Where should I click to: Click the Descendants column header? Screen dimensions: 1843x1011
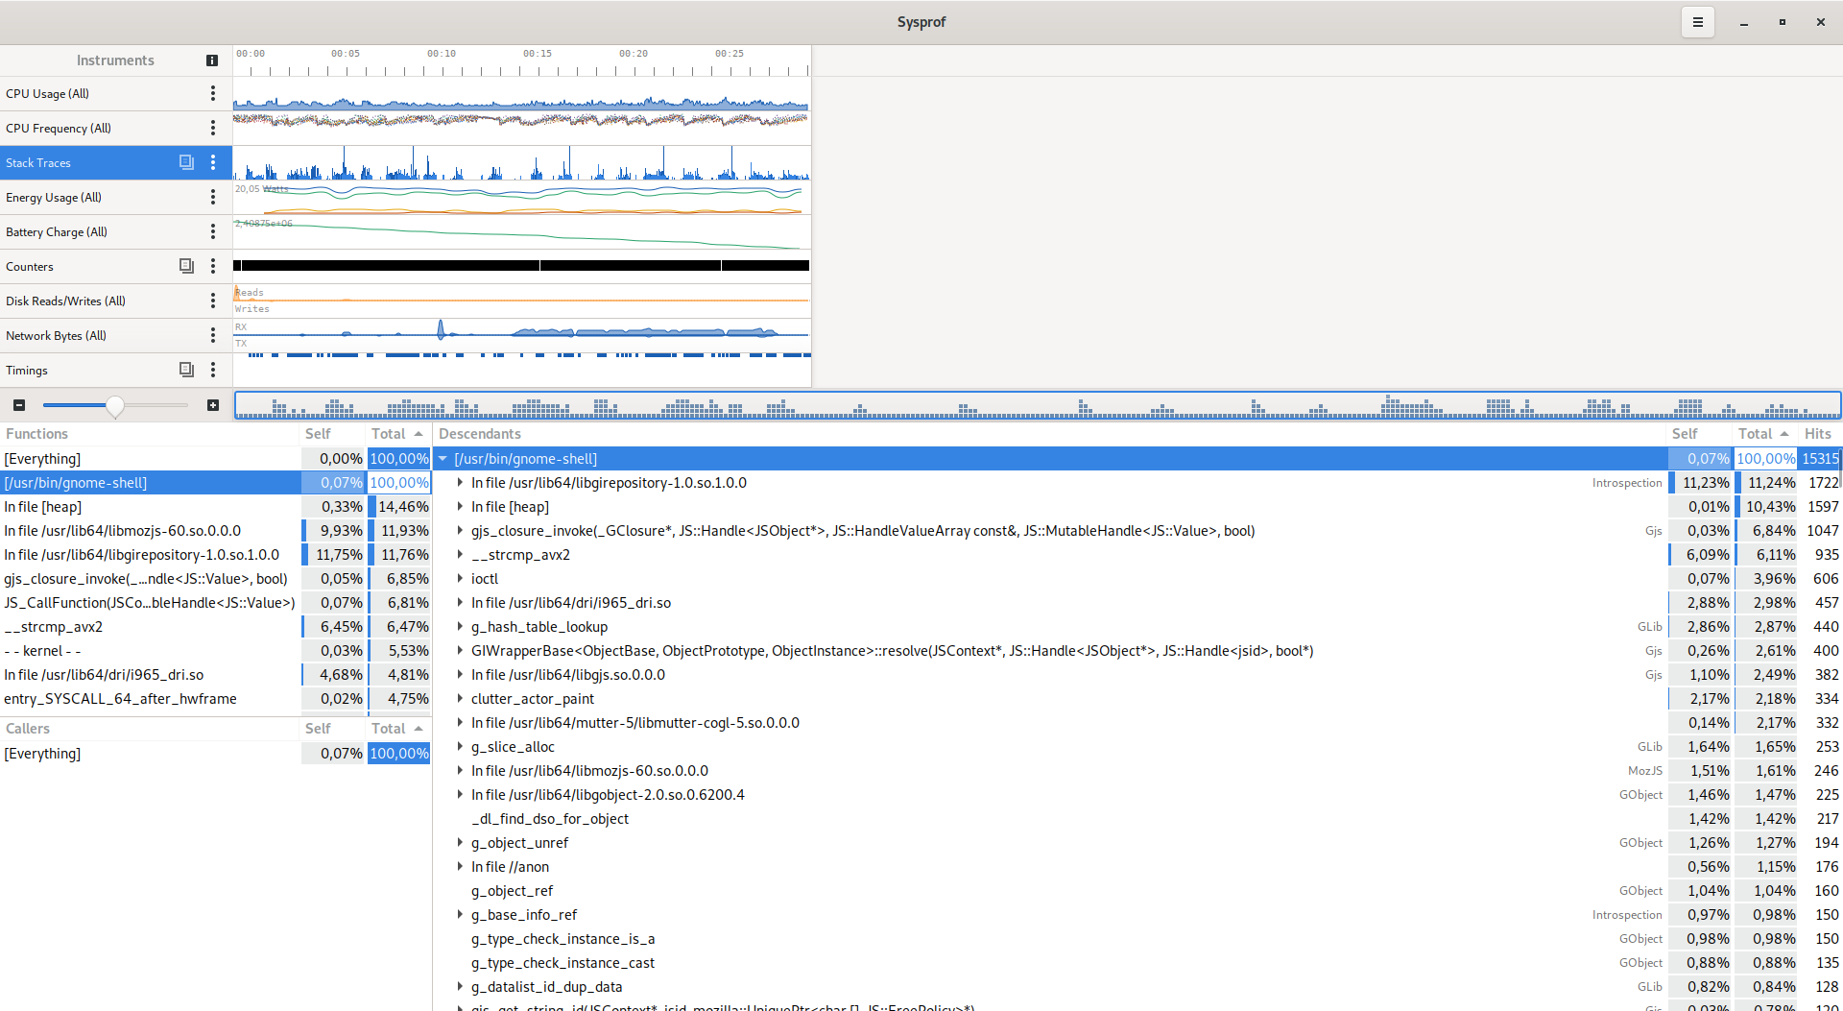1050,434
